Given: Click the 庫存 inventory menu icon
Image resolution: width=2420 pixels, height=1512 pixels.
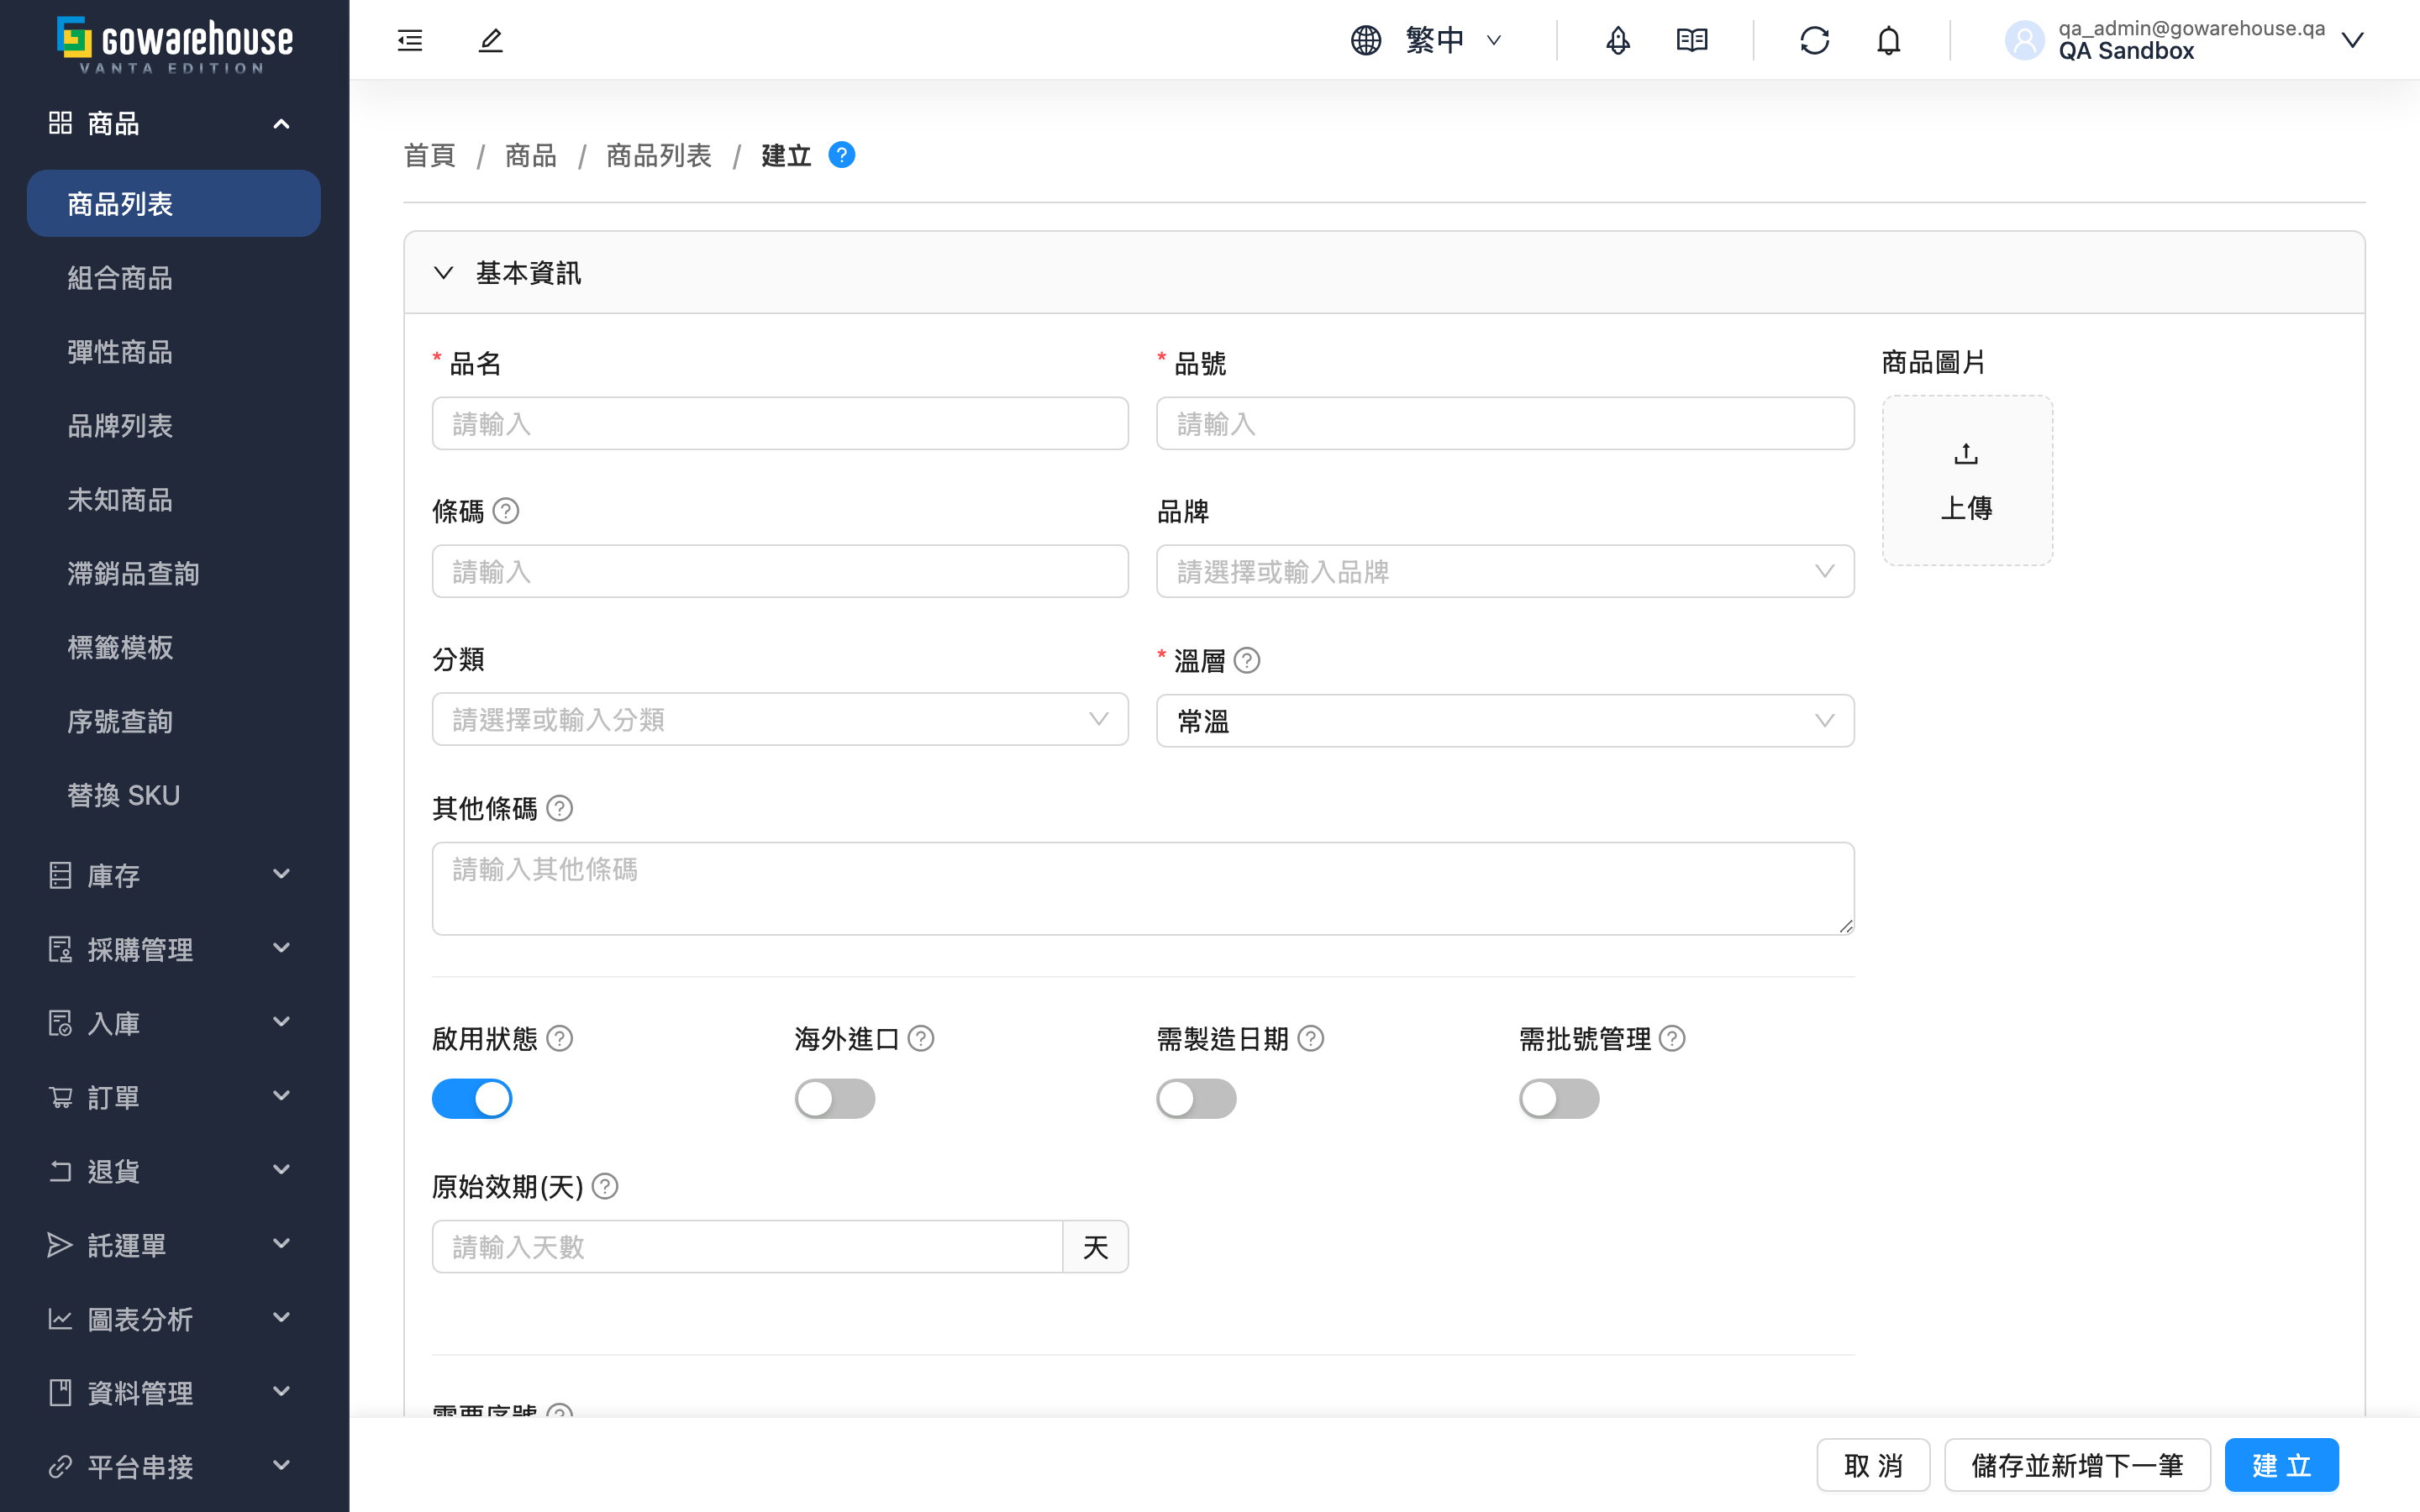Looking at the screenshot, I should click(60, 875).
